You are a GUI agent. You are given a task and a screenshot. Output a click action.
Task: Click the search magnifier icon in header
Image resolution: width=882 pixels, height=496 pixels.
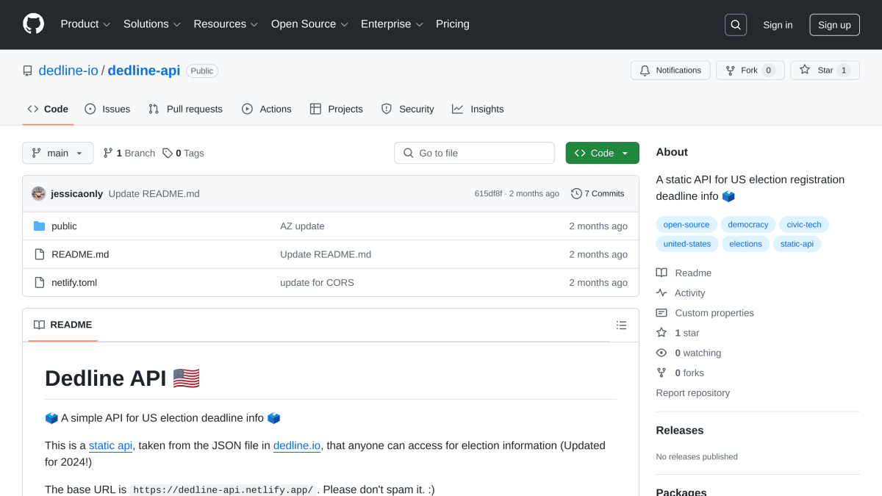pos(736,25)
